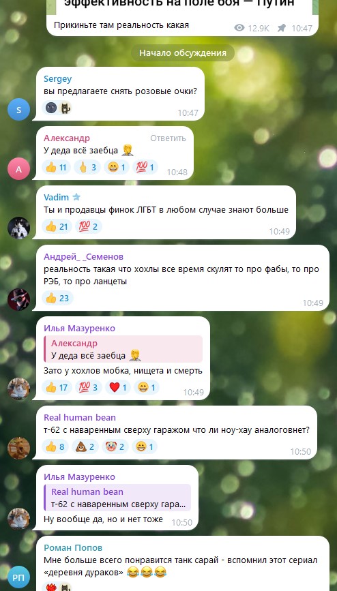Image resolution: width=337 pixels, height=591 pixels.
Task: Click the pinned icon on the channel post
Action: point(282,28)
